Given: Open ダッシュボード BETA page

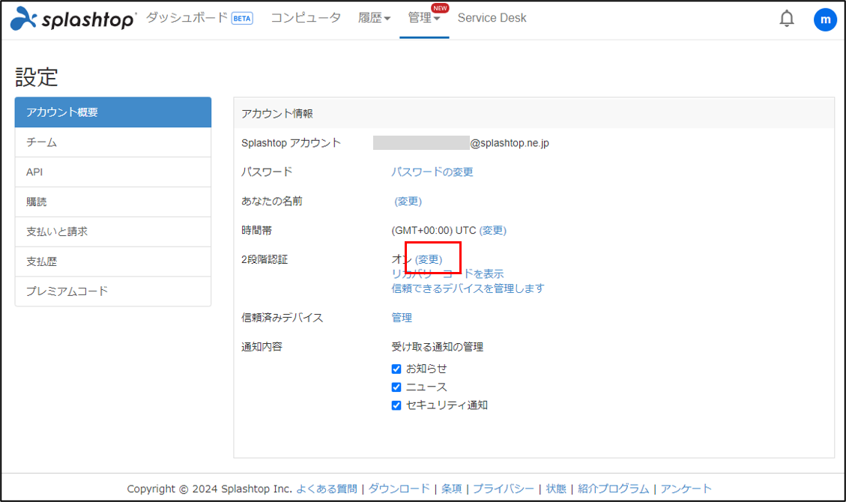Looking at the screenshot, I should click(x=199, y=18).
